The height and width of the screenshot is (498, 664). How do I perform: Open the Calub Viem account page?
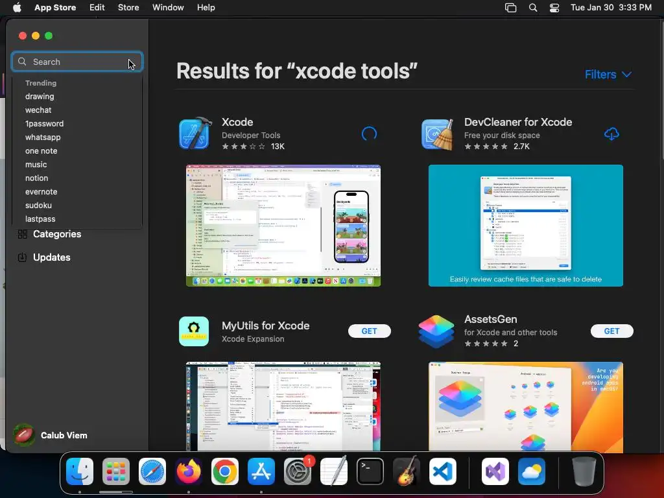tap(64, 435)
